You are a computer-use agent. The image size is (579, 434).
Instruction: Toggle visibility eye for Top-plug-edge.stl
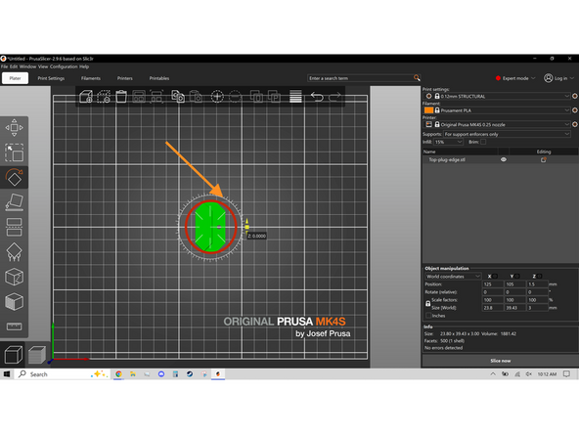pyautogui.click(x=504, y=159)
